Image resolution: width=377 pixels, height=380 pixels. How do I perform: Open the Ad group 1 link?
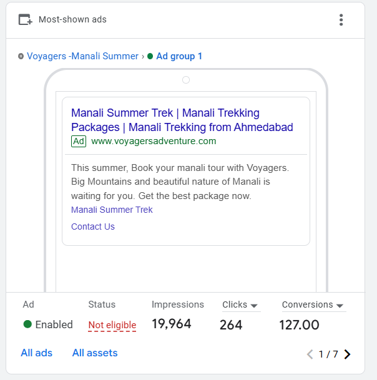179,56
